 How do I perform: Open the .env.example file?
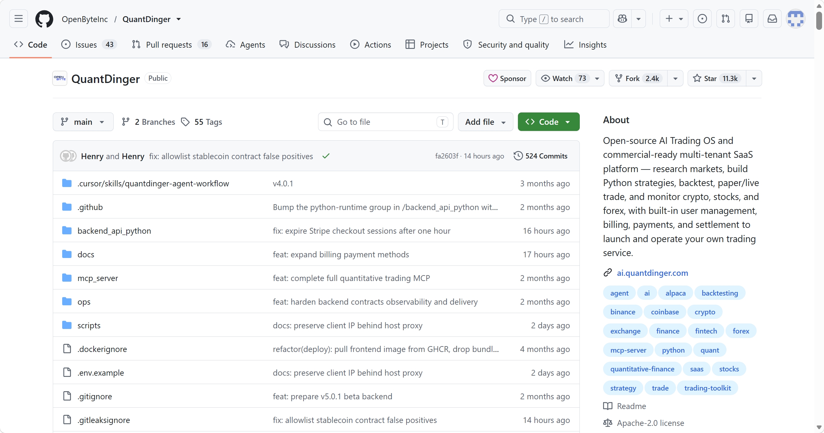tap(101, 373)
